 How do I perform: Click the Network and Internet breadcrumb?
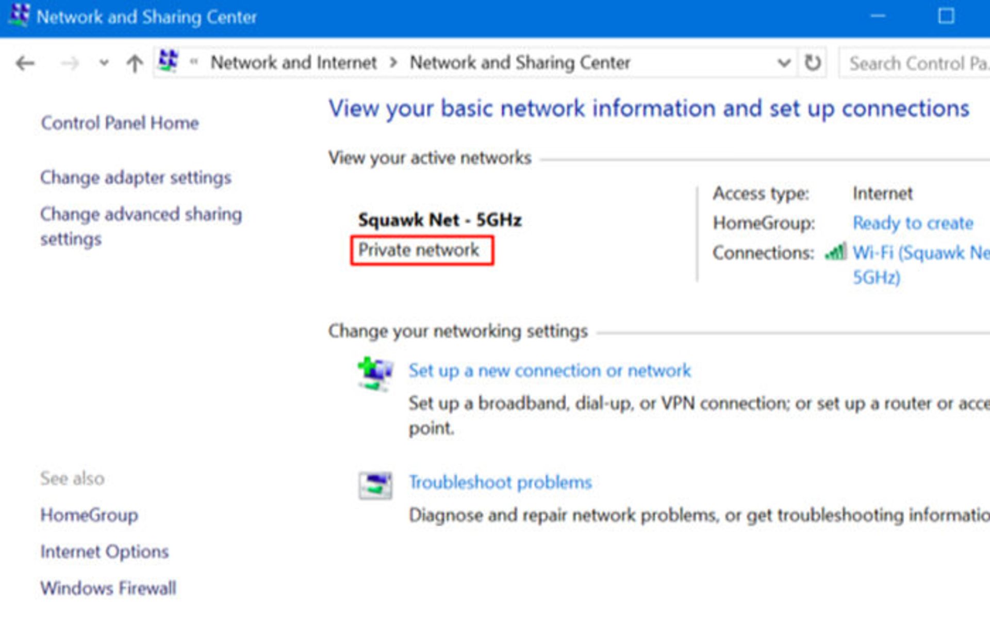(x=293, y=63)
